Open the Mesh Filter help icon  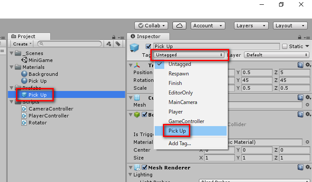coord(300,97)
